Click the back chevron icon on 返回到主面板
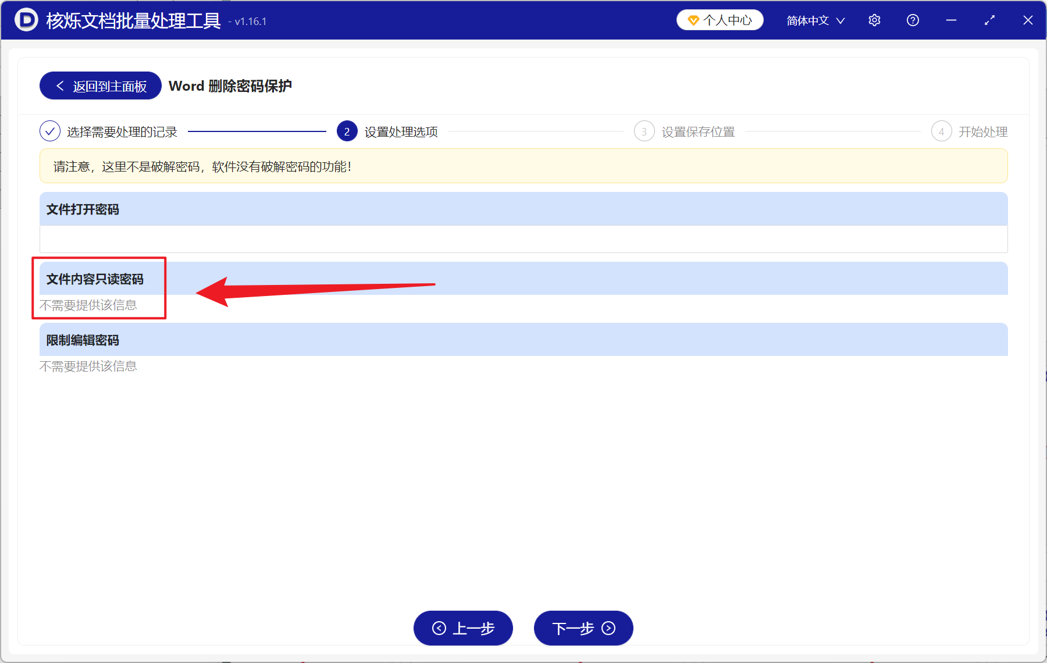This screenshot has height=663, width=1047. (60, 85)
